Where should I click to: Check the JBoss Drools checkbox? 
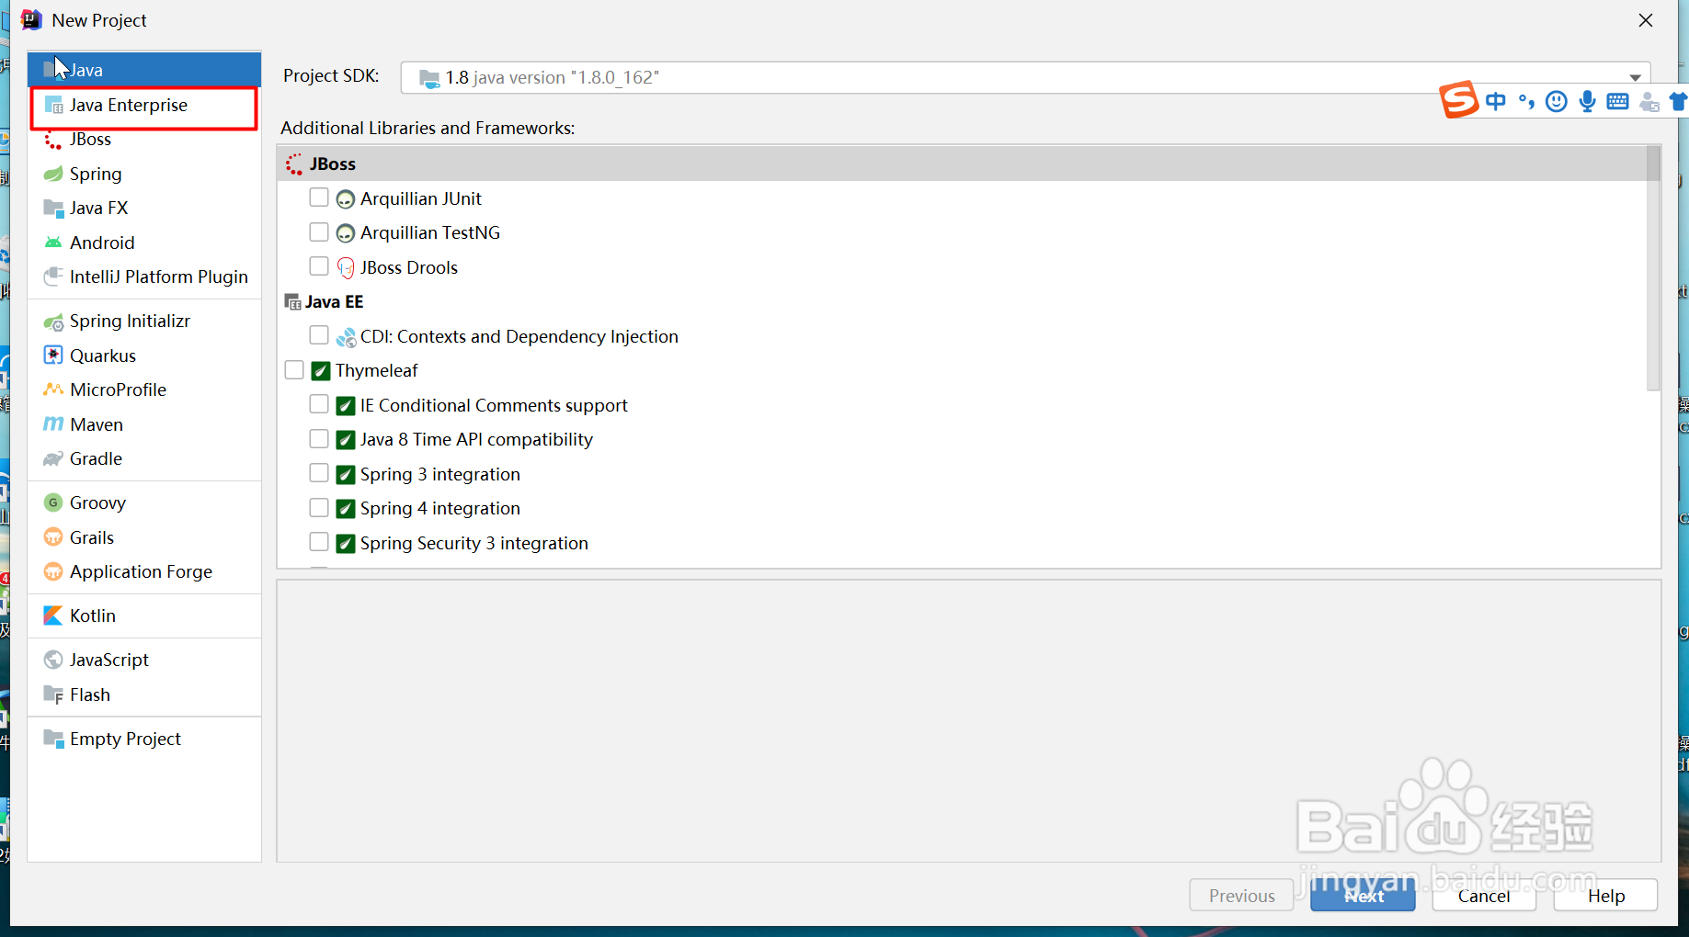click(319, 266)
